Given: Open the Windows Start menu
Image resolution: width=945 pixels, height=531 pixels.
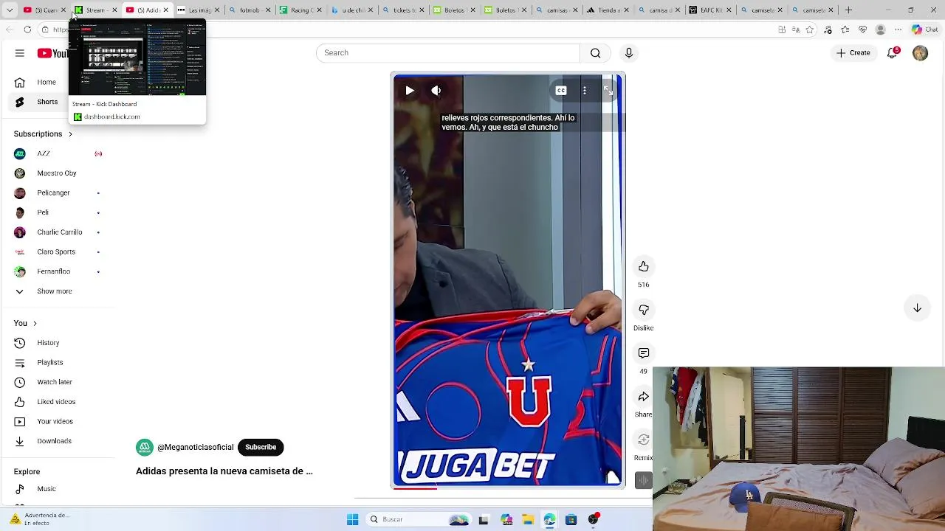Looking at the screenshot, I should click(x=353, y=520).
